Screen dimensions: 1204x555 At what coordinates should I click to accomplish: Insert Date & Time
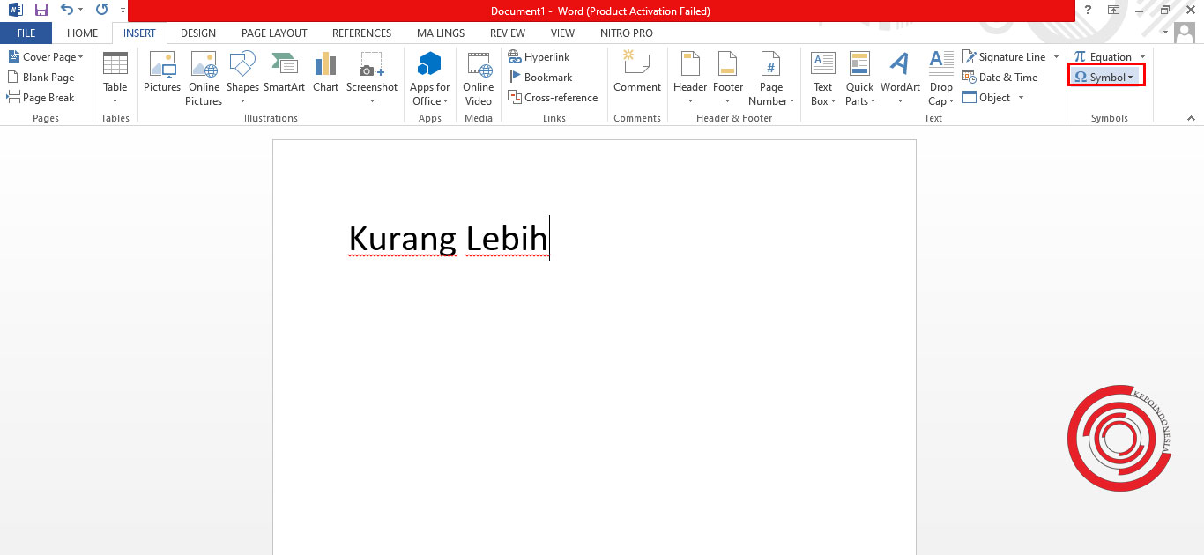tap(1000, 77)
